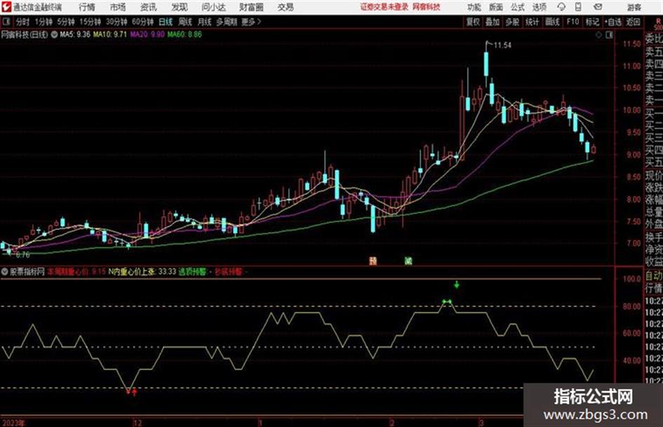Click the MA5: 9.36 indicator value

(75, 34)
